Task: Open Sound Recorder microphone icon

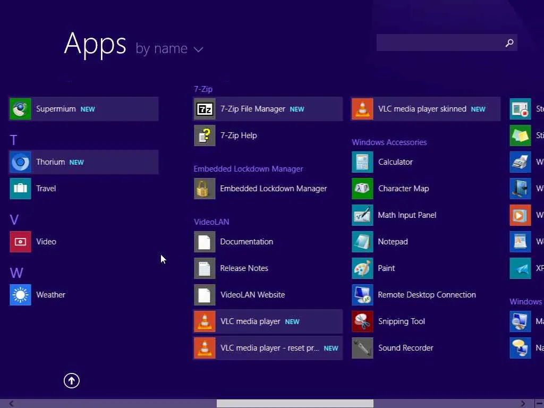Action: (x=362, y=348)
